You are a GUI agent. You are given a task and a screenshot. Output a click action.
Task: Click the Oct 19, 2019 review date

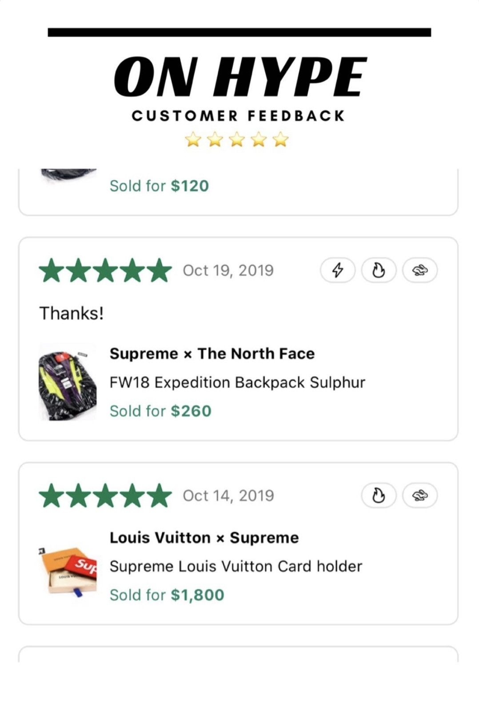[228, 271]
